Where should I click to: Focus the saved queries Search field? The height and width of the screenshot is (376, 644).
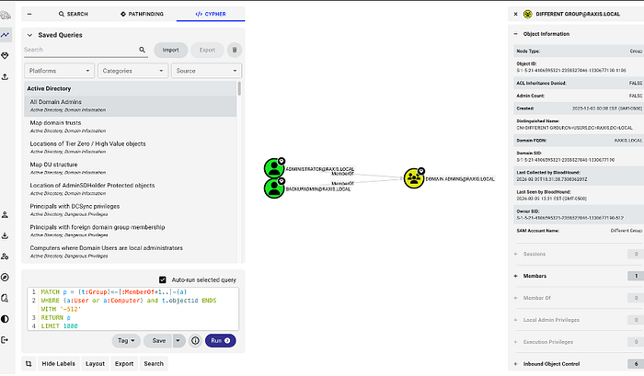click(x=81, y=50)
